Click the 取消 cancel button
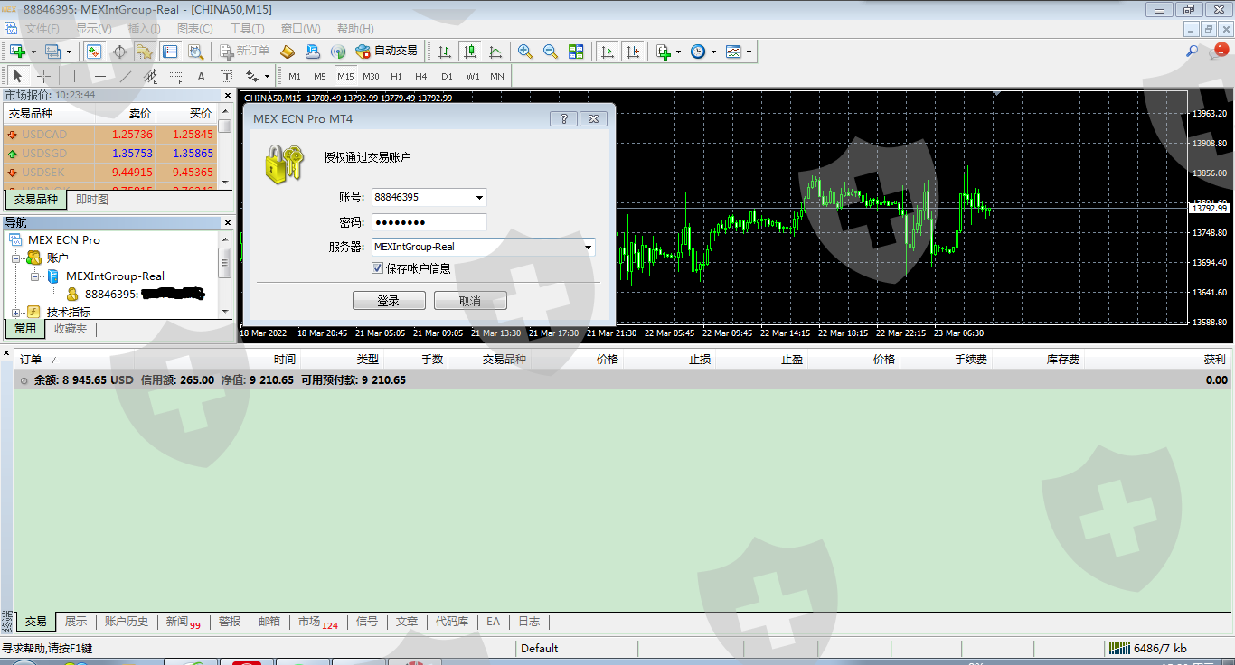 [x=470, y=301]
